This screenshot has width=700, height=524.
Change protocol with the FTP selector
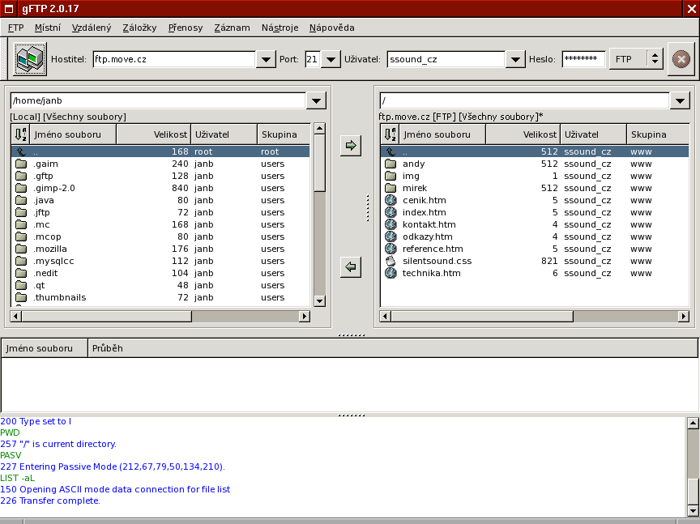pos(636,59)
